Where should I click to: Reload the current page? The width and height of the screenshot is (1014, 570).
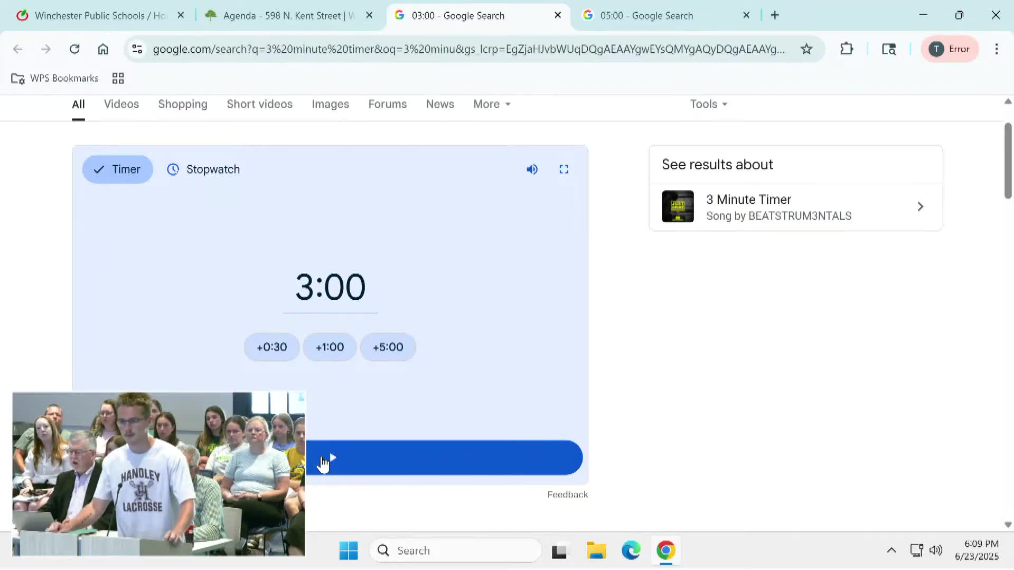[x=74, y=49]
